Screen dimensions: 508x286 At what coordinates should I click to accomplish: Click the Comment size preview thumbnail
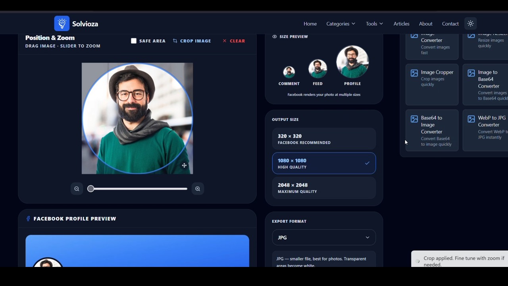click(x=289, y=72)
